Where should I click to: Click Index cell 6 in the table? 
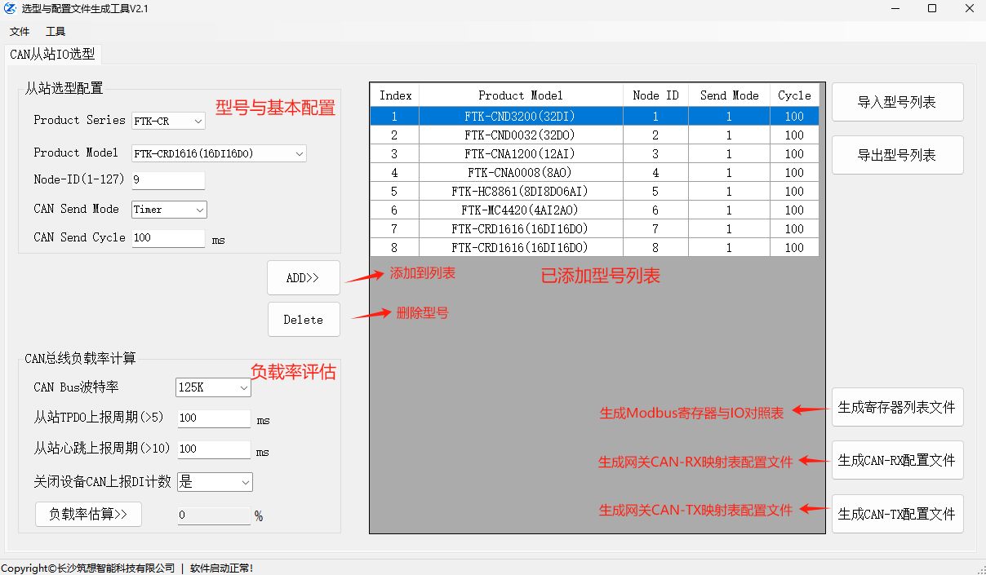click(395, 210)
